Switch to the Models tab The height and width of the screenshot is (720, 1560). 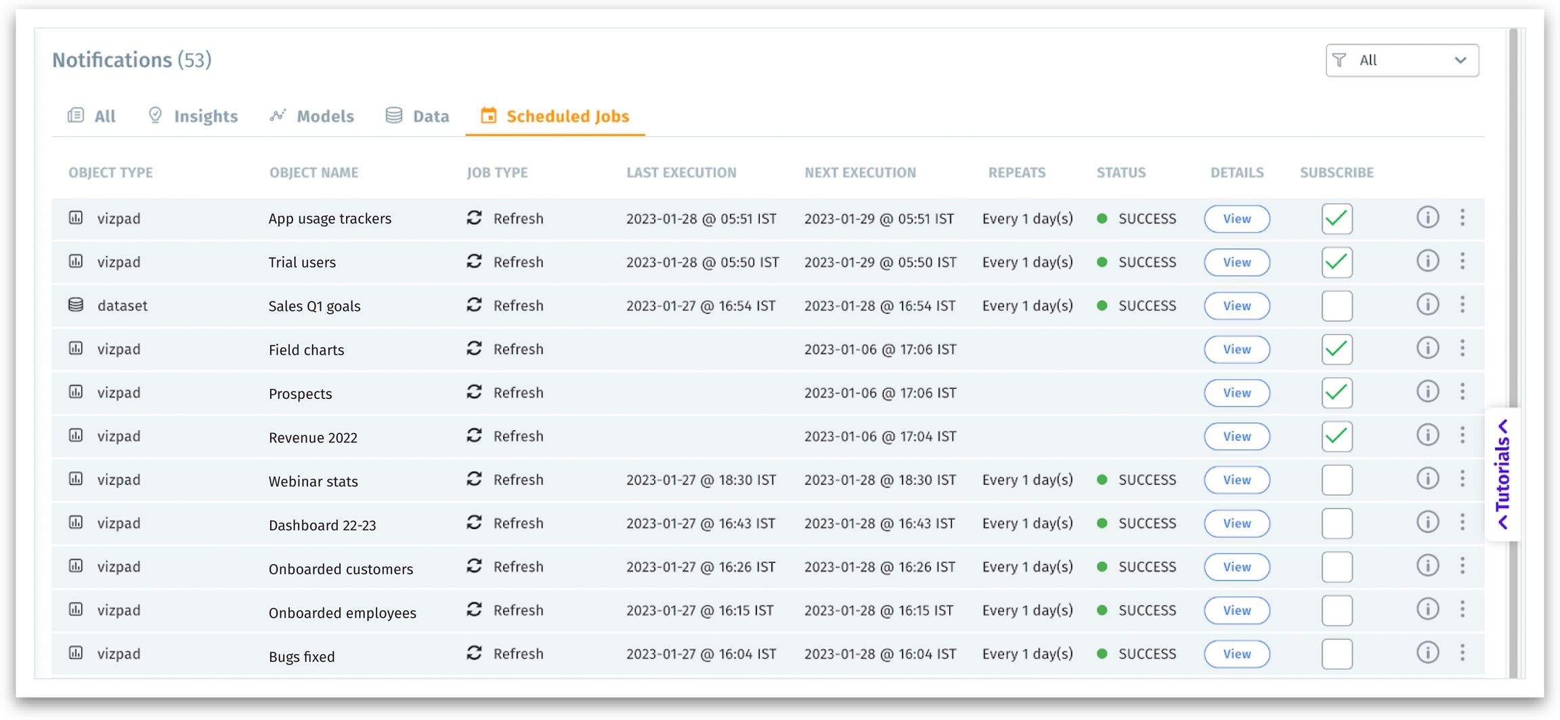click(x=312, y=117)
